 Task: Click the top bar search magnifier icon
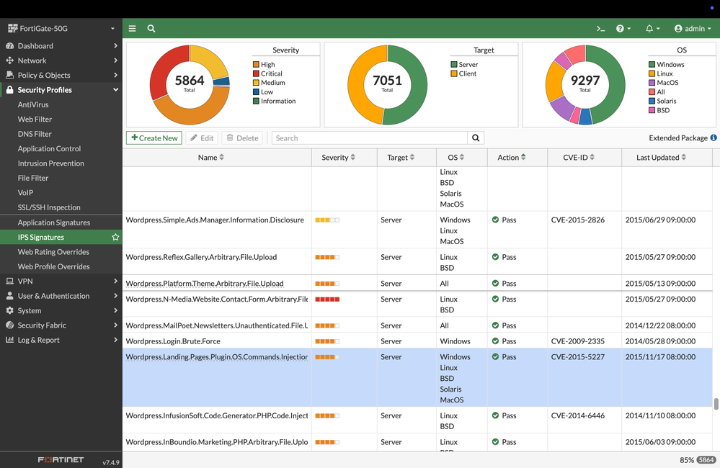151,29
